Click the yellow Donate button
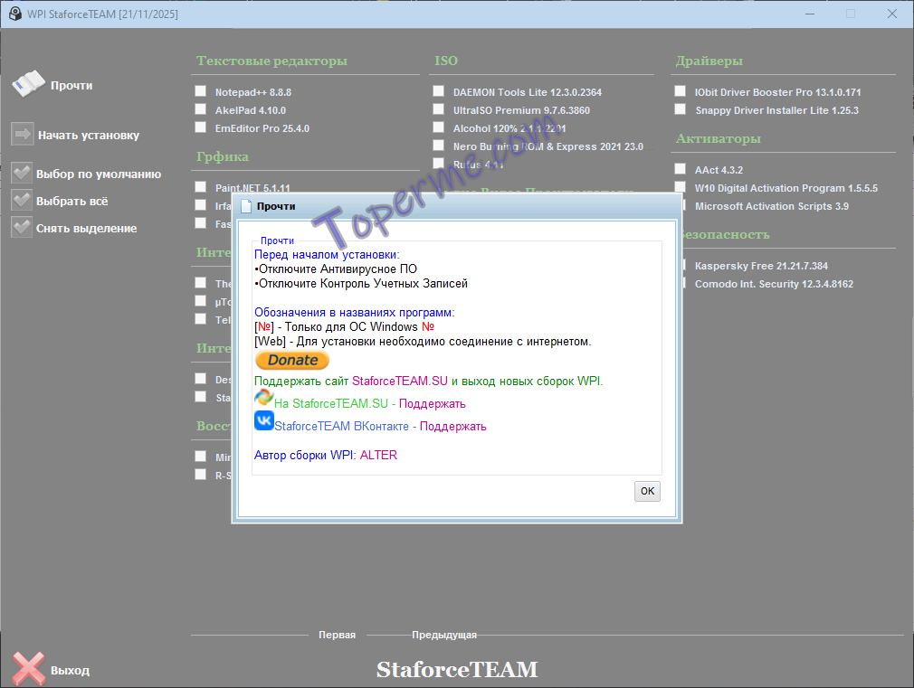914x688 pixels. coord(292,360)
